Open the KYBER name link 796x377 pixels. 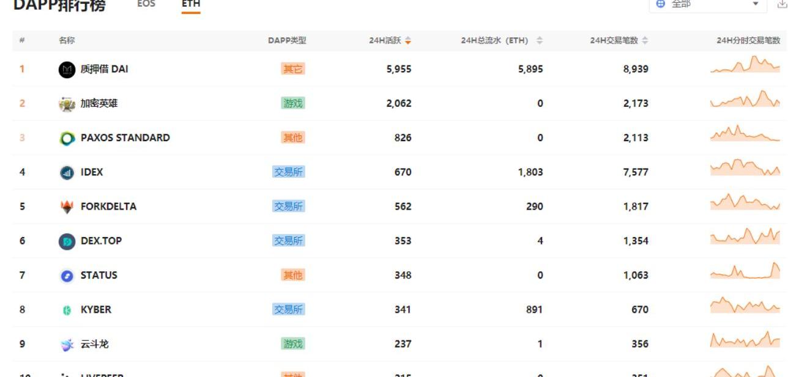(96, 309)
